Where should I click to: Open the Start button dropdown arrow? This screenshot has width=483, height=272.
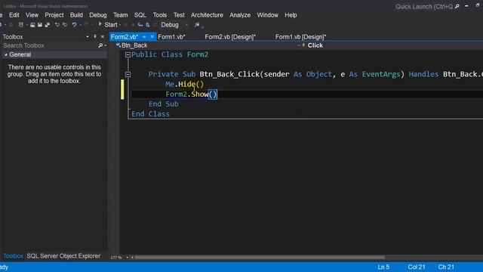[120, 25]
